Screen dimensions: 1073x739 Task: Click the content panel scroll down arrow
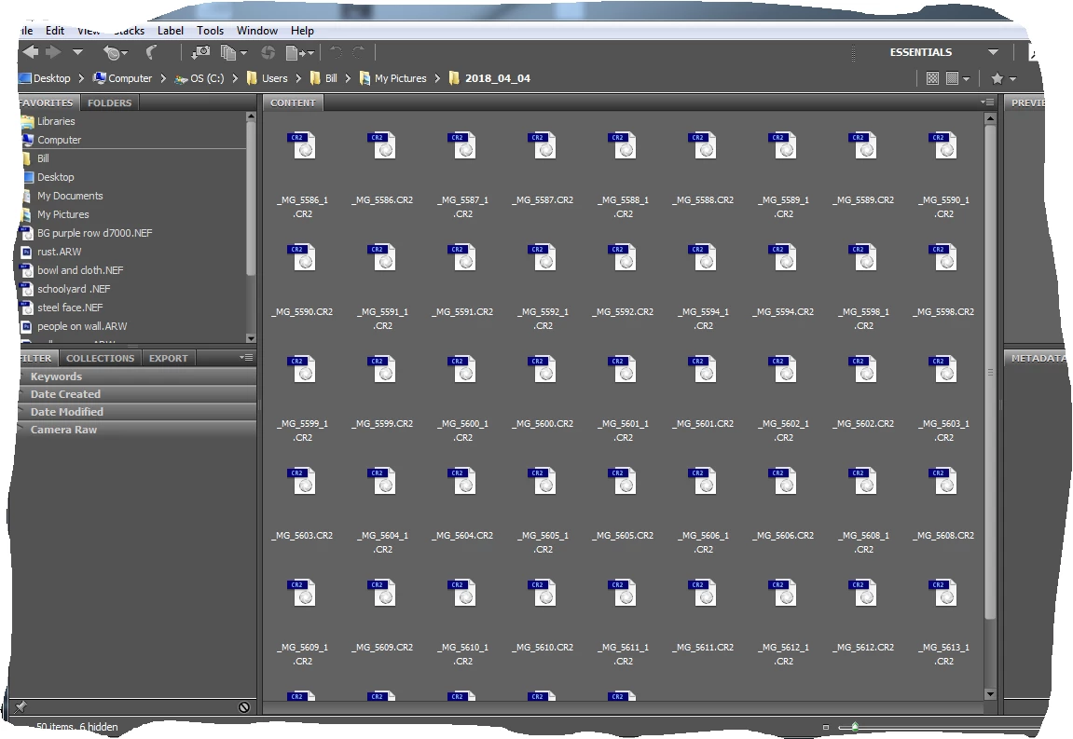(990, 694)
